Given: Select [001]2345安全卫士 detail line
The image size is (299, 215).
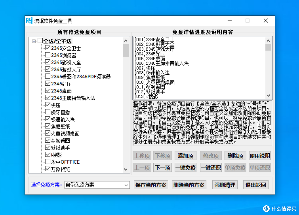Looking at the screenshot, I should (x=154, y=40).
